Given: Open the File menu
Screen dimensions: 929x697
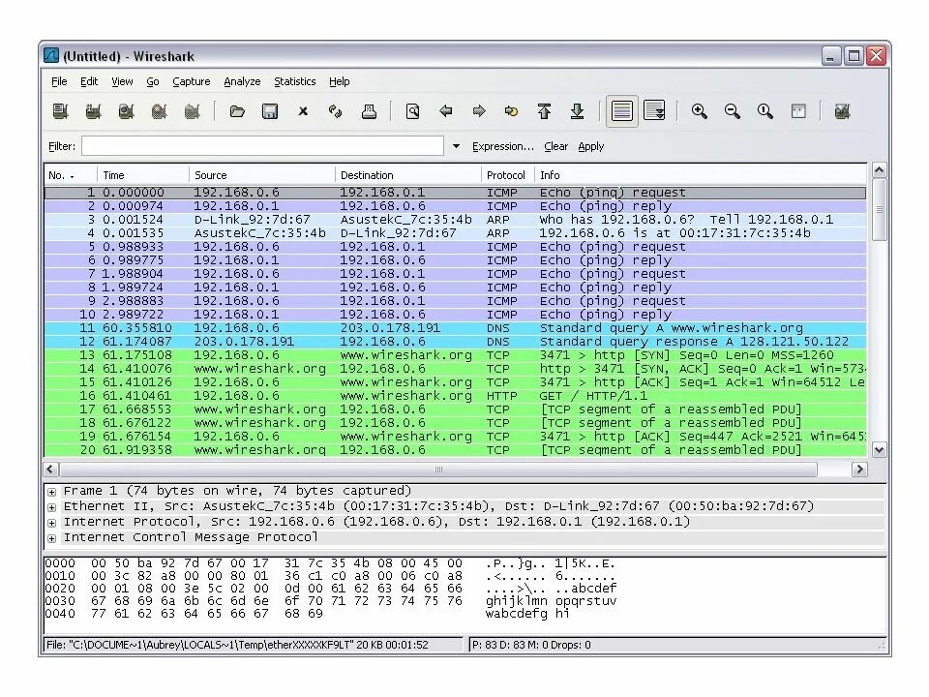Looking at the screenshot, I should click(59, 81).
